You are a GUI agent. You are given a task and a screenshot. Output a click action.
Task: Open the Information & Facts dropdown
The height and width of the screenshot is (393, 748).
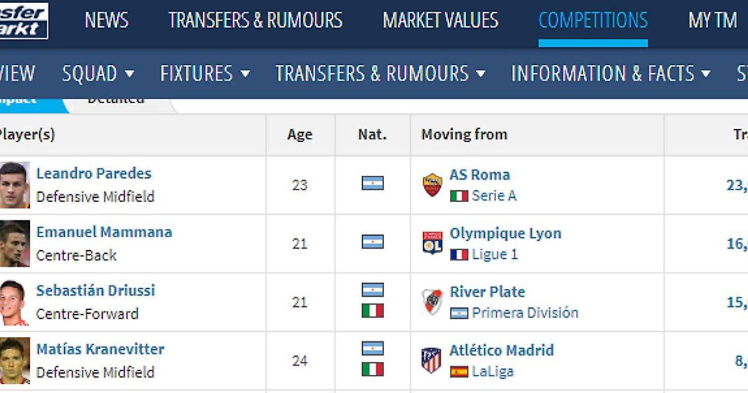coord(611,74)
